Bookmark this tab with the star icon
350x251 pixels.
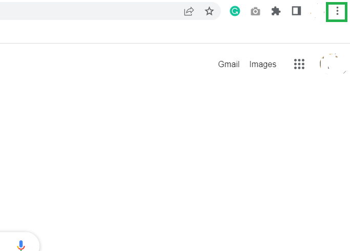click(x=209, y=11)
